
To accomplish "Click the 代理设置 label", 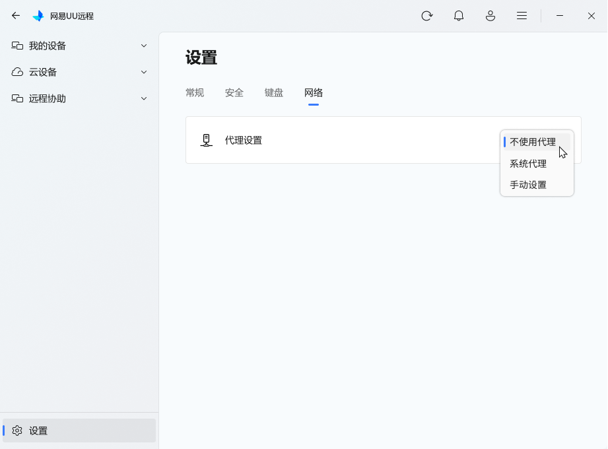I will click(x=244, y=141).
